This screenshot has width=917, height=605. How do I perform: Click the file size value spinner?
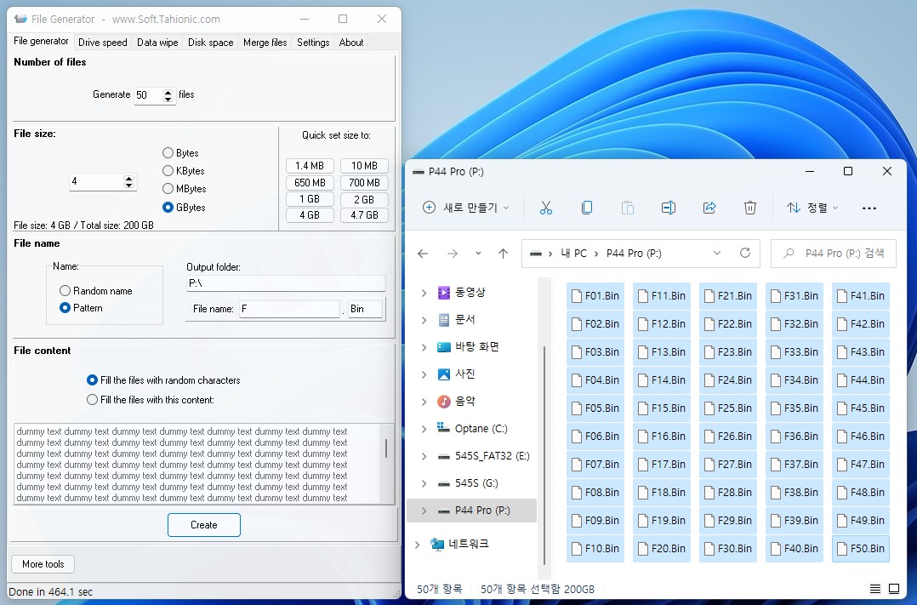pyautogui.click(x=129, y=182)
